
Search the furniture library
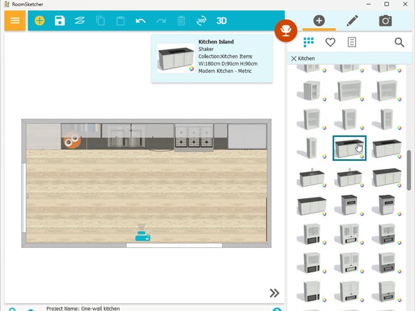click(399, 43)
